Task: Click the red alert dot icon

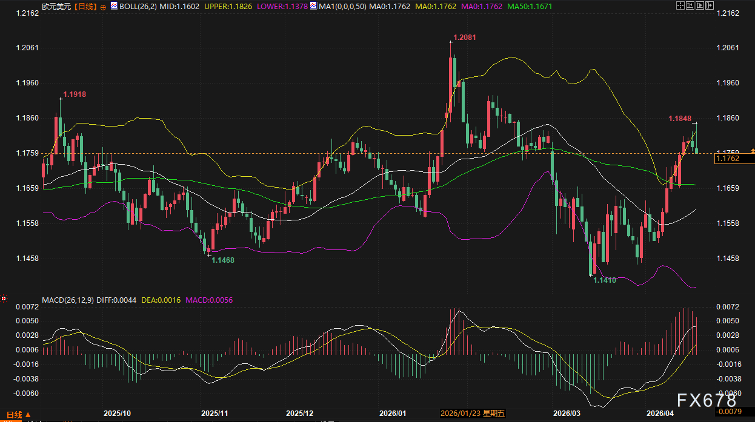Action: pos(4,298)
